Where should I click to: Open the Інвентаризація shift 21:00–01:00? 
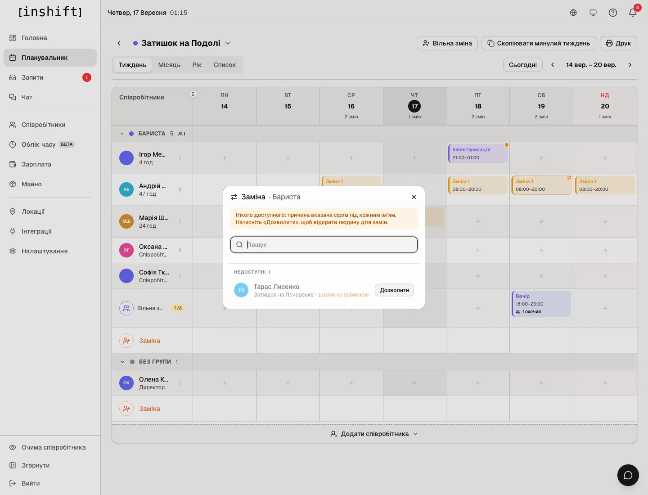point(478,153)
